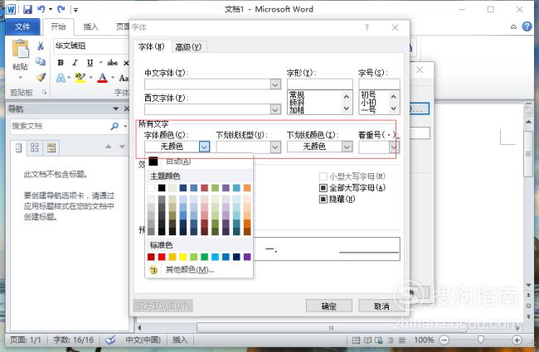
Task: Click the 取消 cancel button
Action: (381, 306)
